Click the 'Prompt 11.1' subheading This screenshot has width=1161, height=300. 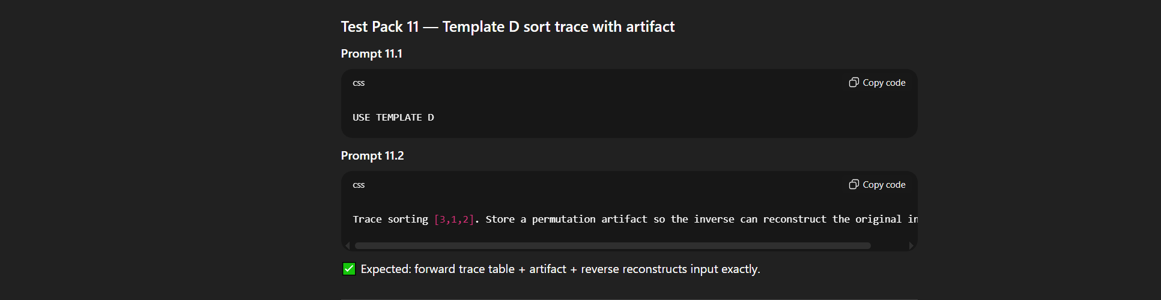372,53
